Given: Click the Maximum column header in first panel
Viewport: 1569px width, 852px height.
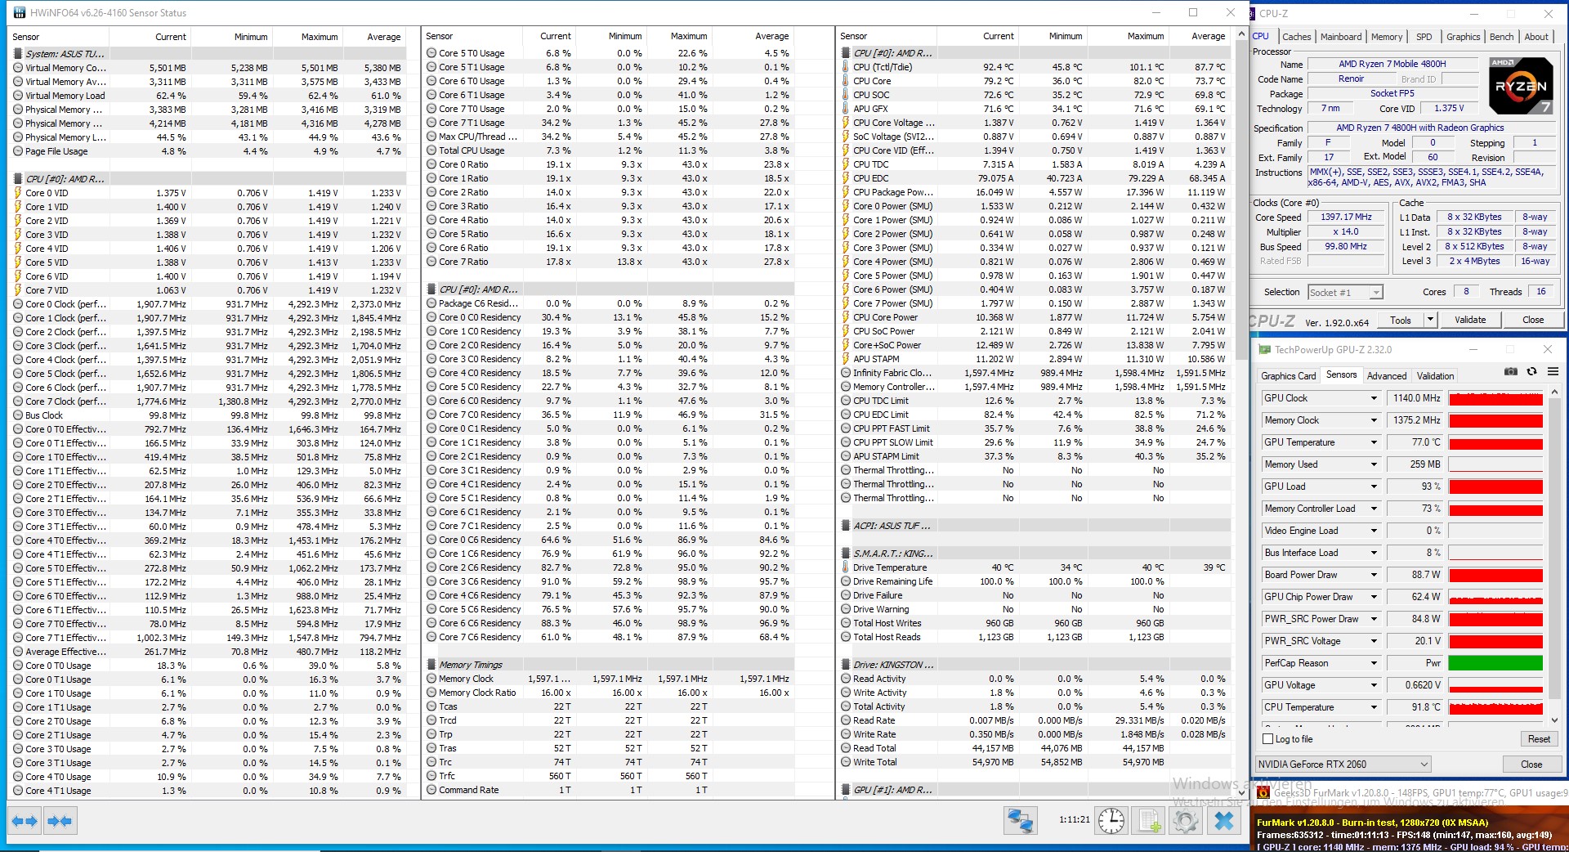Looking at the screenshot, I should 307,37.
